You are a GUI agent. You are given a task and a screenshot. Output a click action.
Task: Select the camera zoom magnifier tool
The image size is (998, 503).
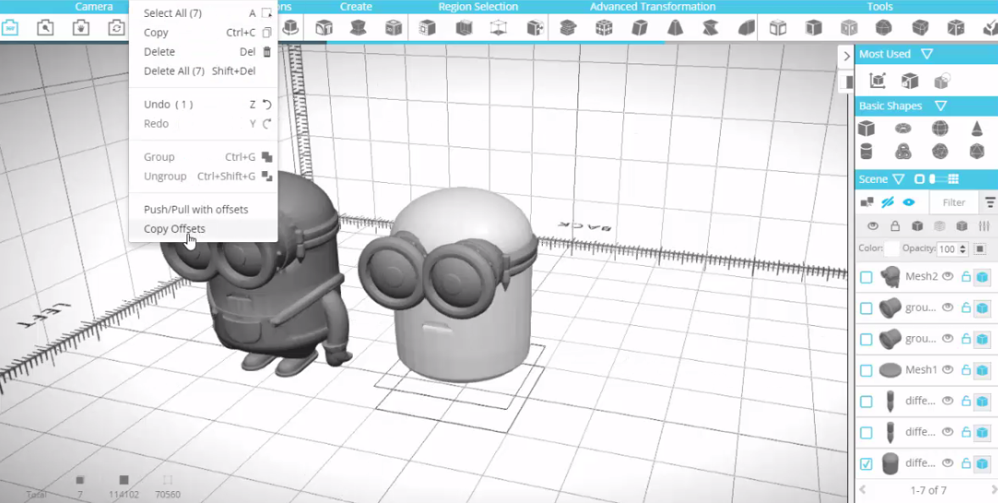[x=45, y=28]
